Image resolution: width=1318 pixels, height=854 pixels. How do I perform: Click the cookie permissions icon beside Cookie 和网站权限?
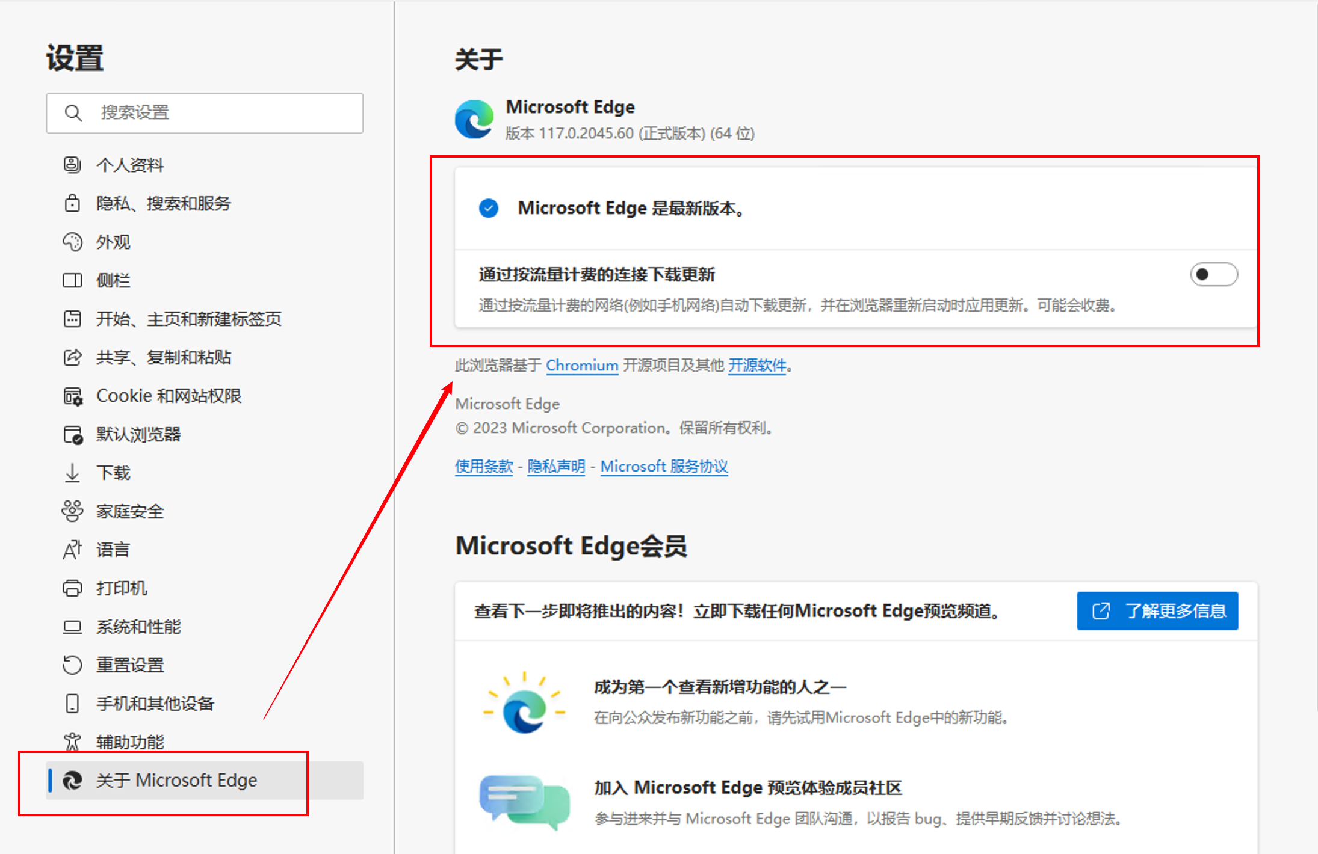pos(73,396)
